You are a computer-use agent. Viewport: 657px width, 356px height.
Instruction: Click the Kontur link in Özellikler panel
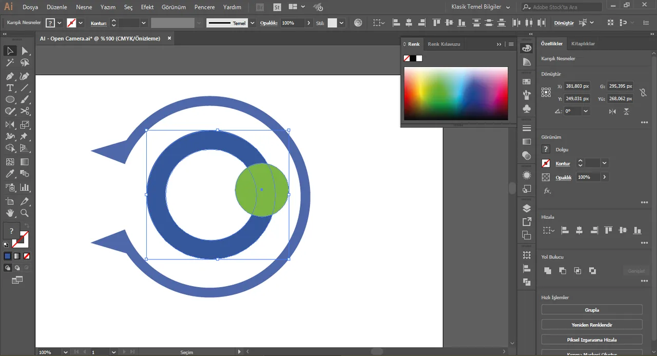point(563,163)
